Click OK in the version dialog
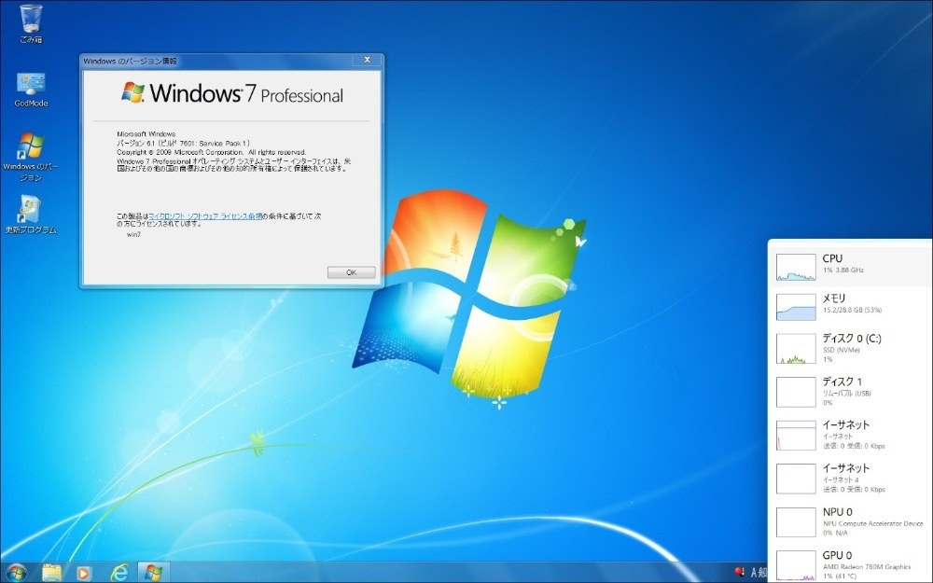Screen dimensions: 933x583 pos(351,272)
